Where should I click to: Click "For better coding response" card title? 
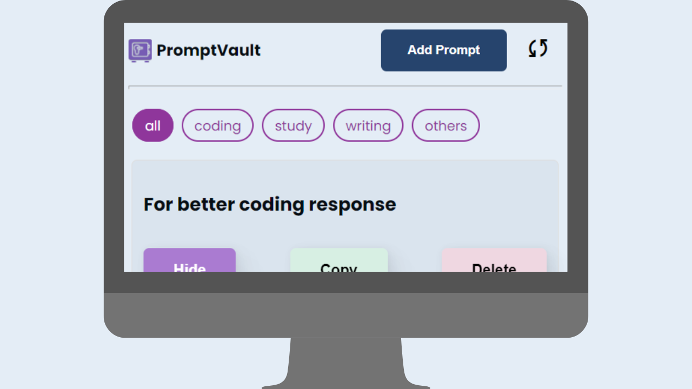(x=270, y=204)
